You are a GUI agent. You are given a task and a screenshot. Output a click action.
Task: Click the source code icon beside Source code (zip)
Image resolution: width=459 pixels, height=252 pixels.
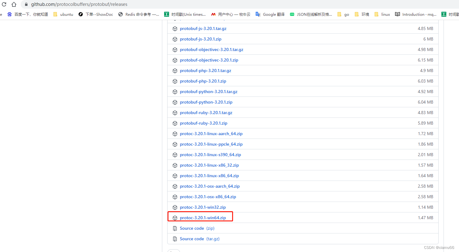coord(175,228)
